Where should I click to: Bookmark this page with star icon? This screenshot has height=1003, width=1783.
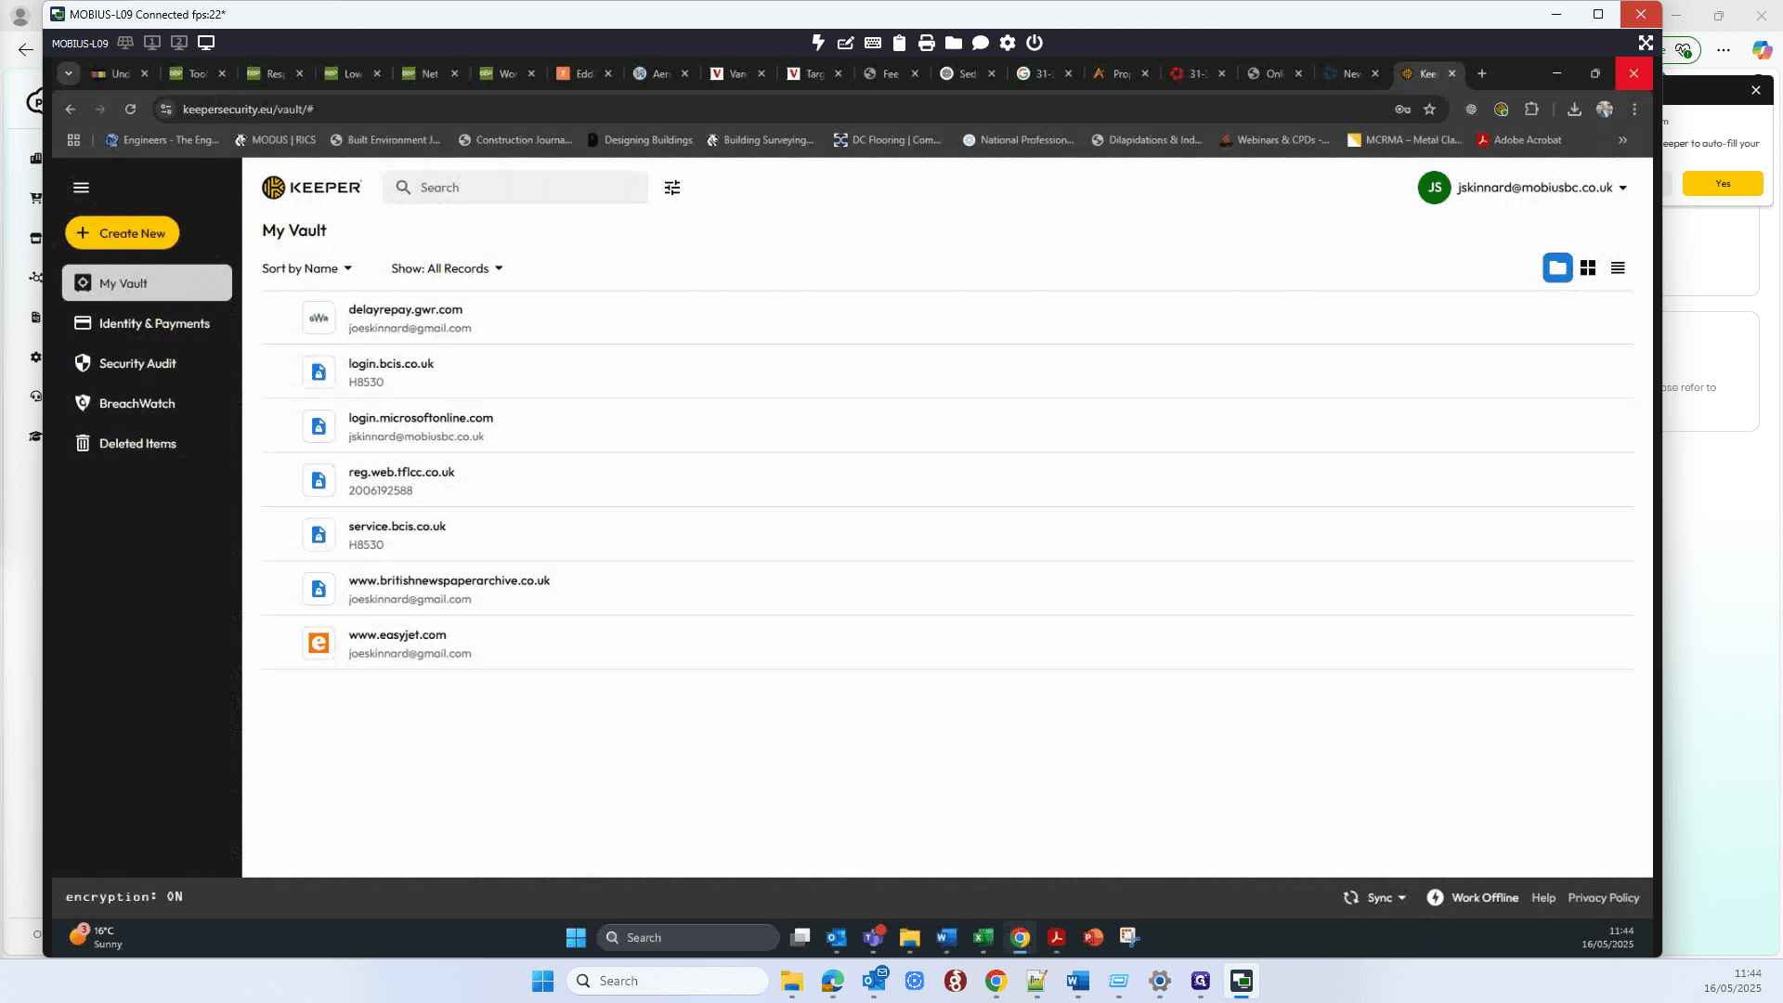pos(1430,110)
